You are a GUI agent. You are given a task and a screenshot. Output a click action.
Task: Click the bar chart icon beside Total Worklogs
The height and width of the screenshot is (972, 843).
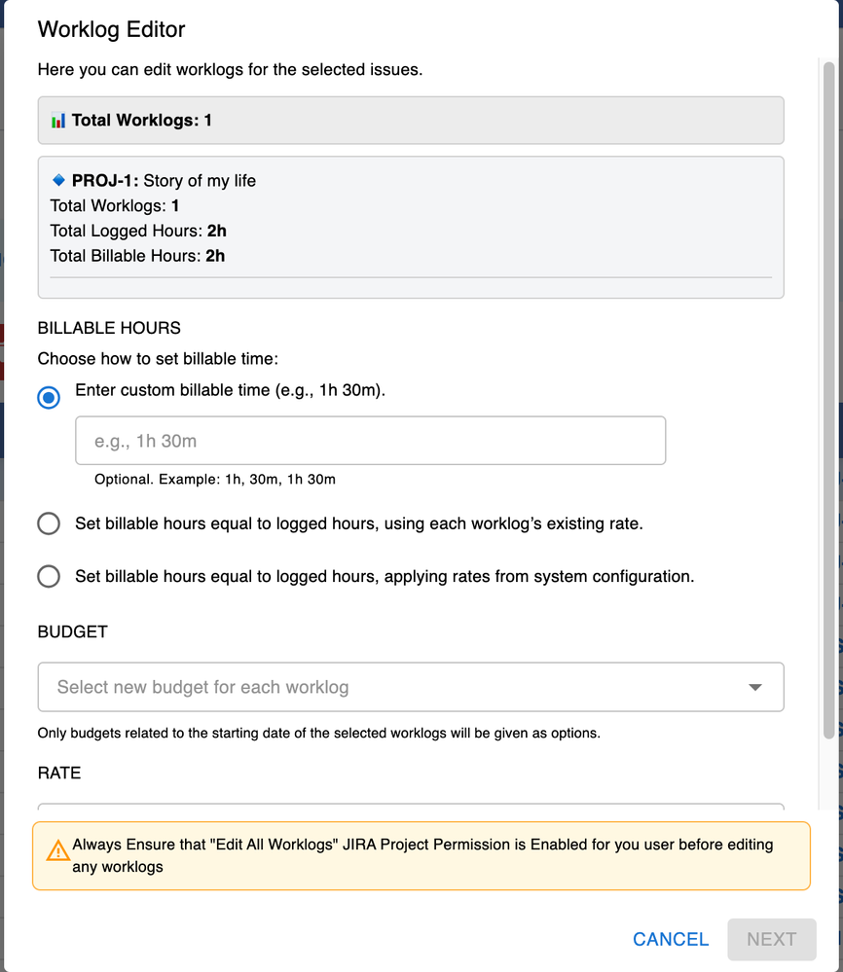point(55,119)
